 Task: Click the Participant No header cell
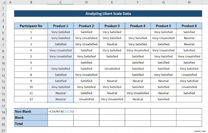point(31,26)
